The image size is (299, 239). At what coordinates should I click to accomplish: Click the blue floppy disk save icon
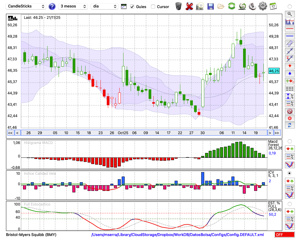pos(210,6)
